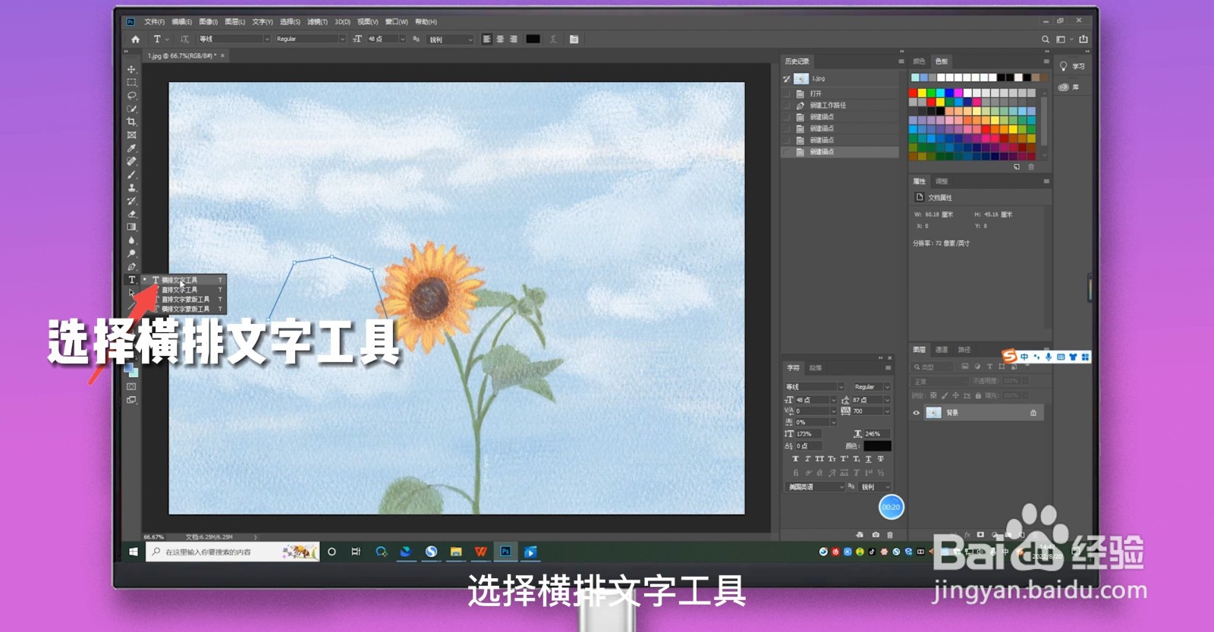Open character panel icon in options bar
This screenshot has height=632, width=1214.
[574, 39]
